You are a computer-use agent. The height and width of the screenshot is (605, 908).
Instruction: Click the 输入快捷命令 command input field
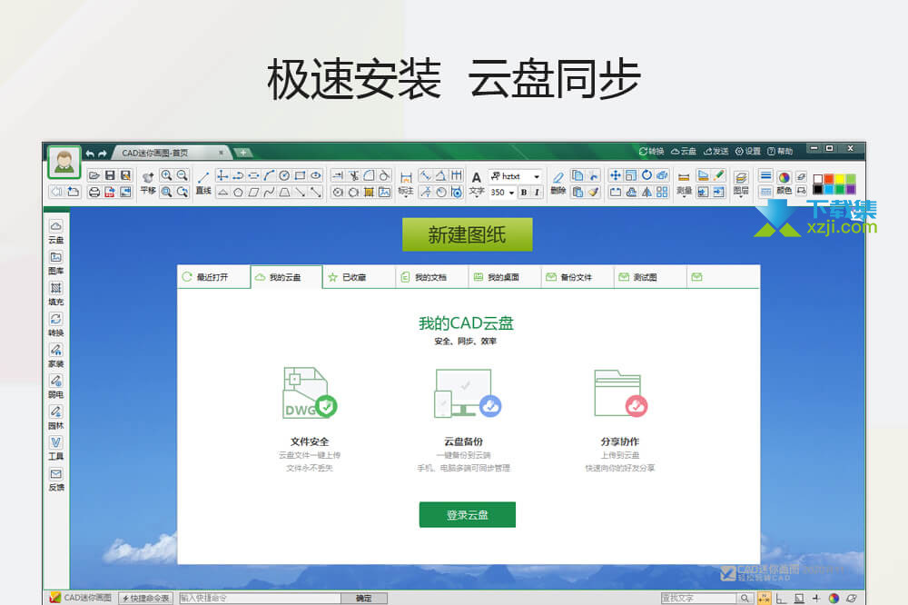[258, 598]
